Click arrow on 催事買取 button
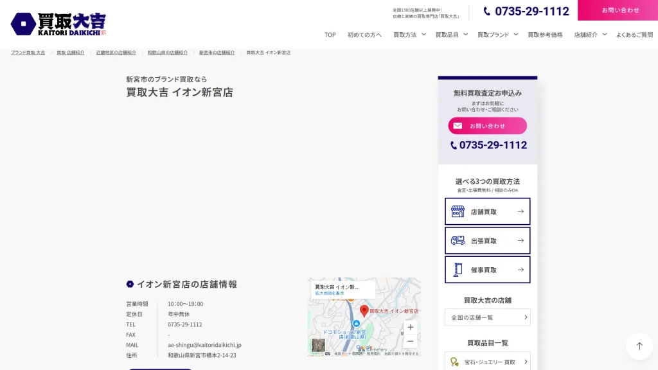This screenshot has height=370, width=658. (520, 270)
